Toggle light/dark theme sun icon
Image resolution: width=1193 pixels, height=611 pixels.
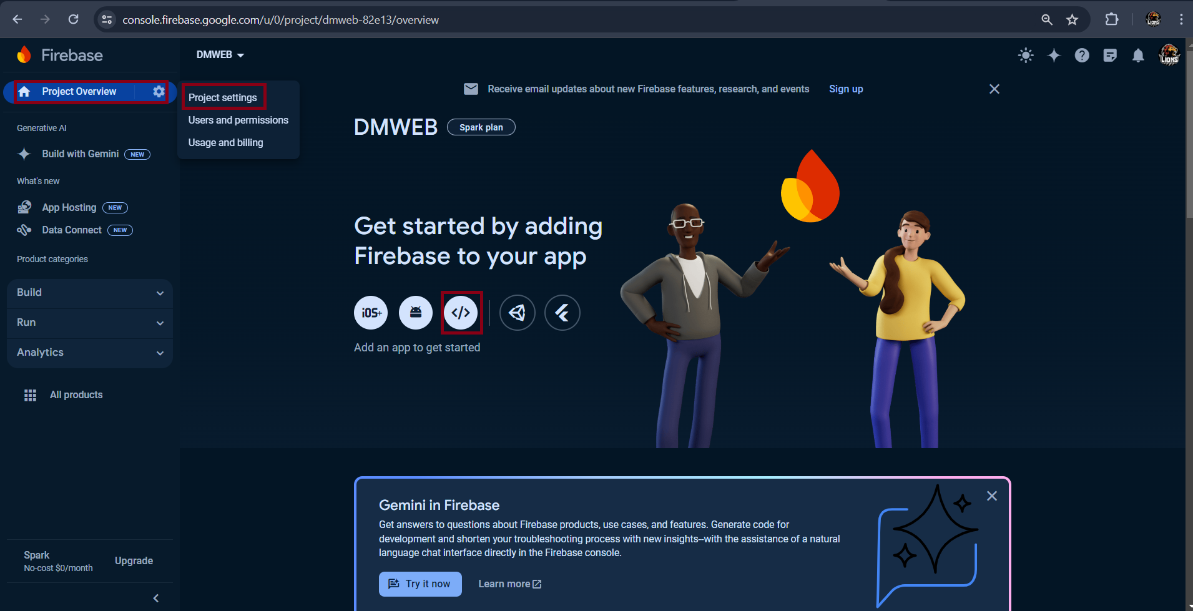(1026, 56)
